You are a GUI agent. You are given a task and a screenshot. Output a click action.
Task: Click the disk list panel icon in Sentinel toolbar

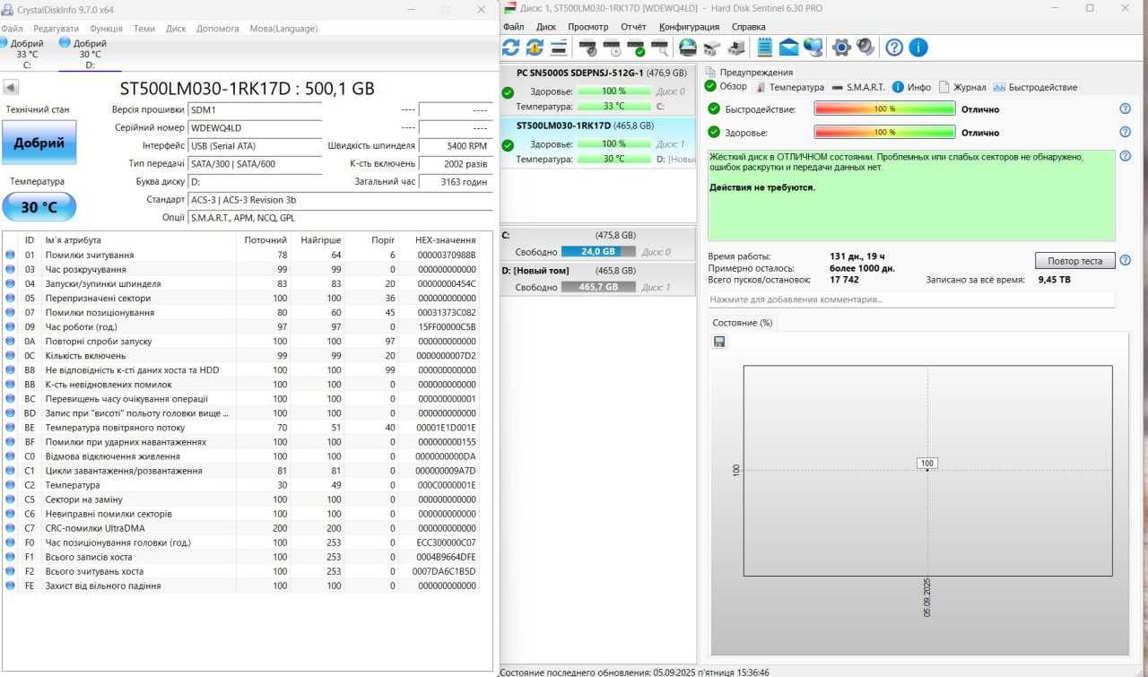coord(559,48)
